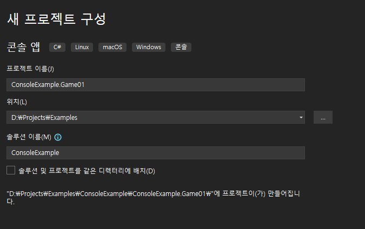365x229 pixels.
Task: Enable placing solution and project in same directory
Action: 11,170
